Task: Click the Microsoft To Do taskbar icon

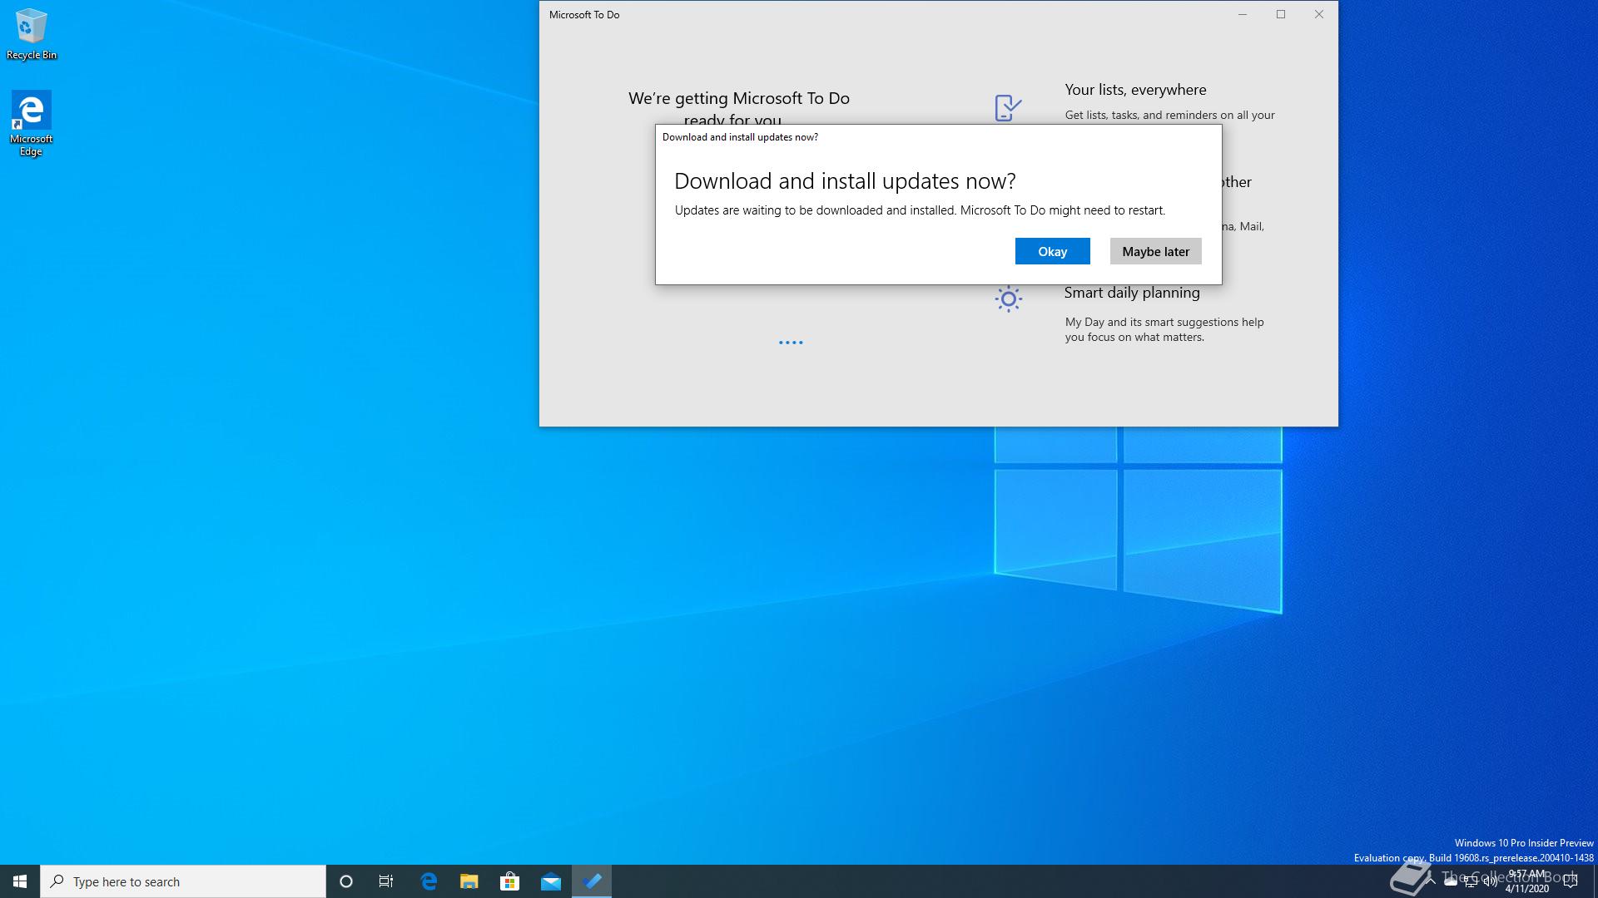Action: click(592, 881)
